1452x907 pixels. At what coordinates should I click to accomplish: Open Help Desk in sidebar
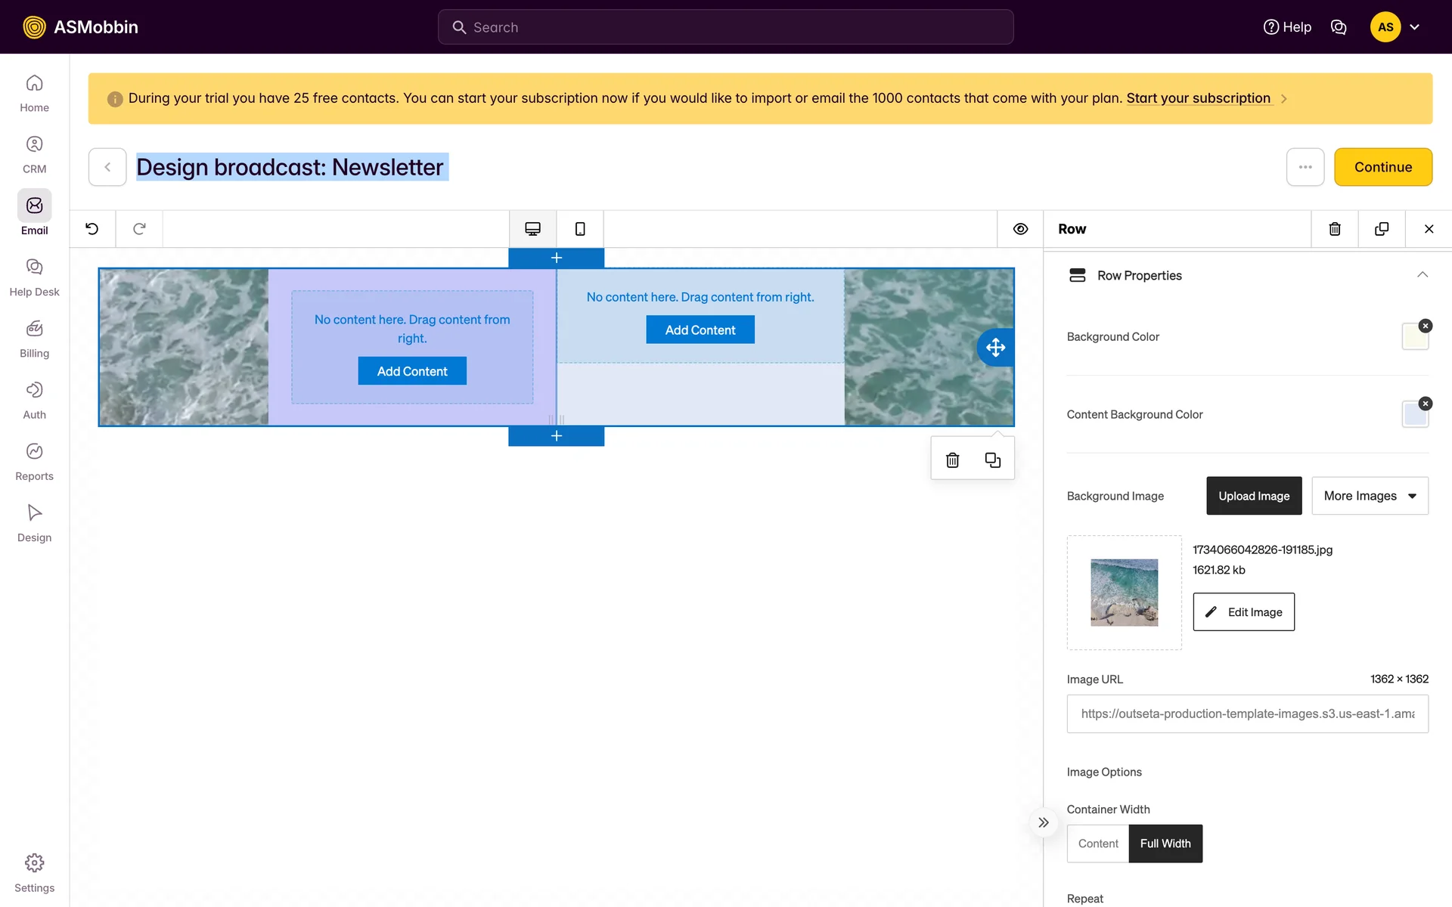click(x=34, y=277)
